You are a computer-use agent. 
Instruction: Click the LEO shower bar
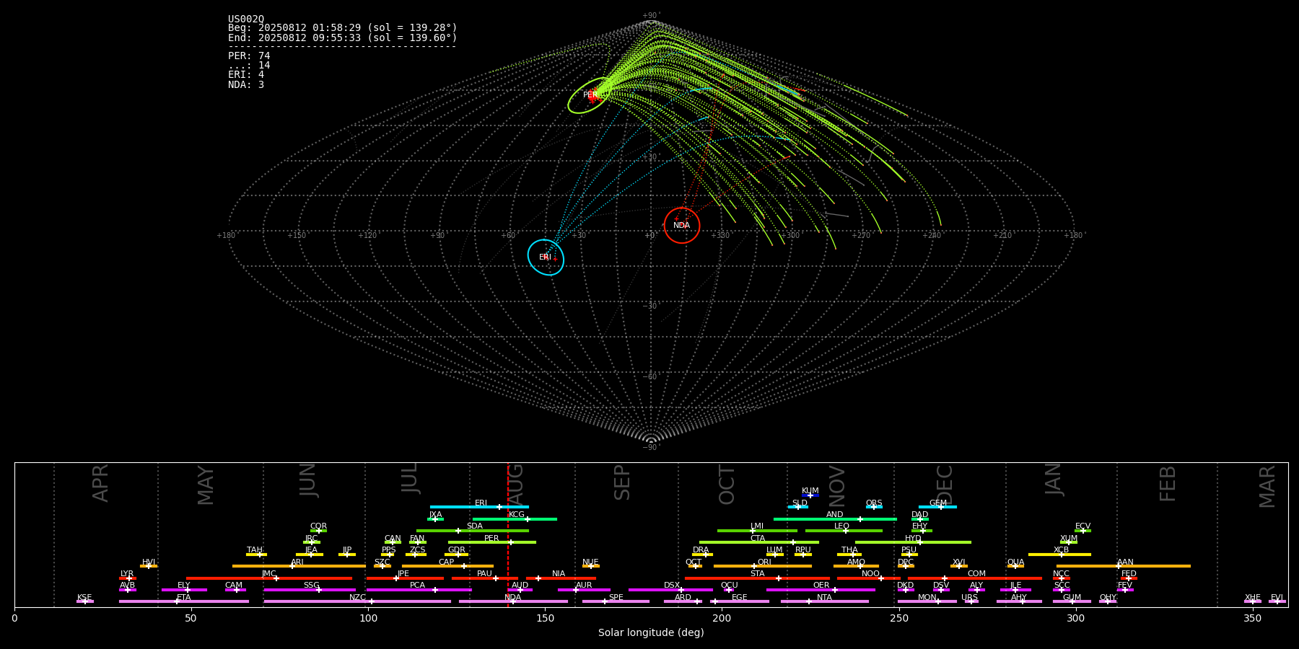point(844,531)
